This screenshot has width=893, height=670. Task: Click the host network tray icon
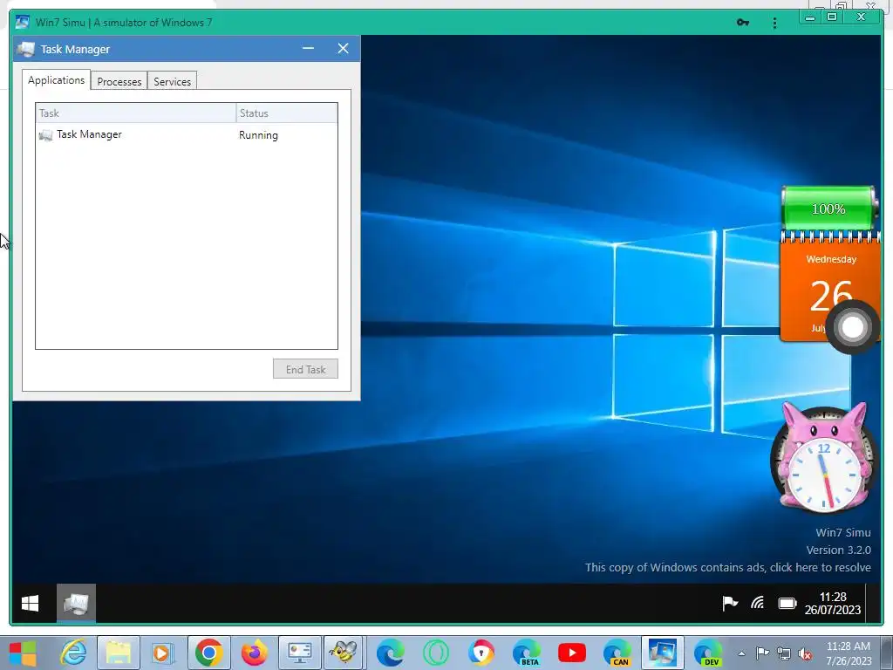click(784, 653)
